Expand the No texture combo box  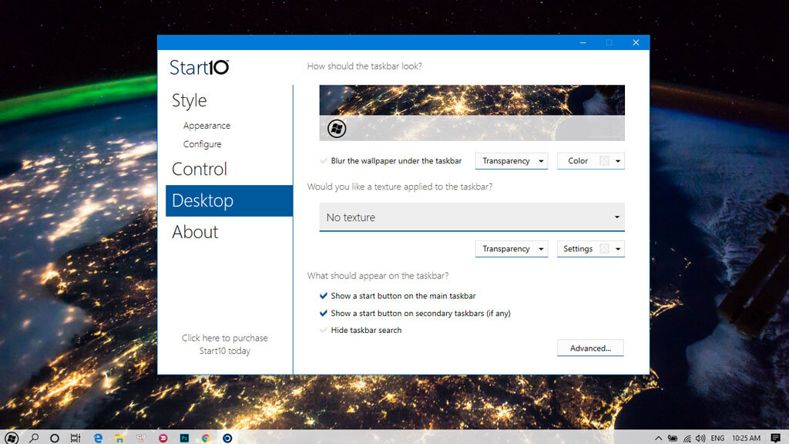point(472,217)
